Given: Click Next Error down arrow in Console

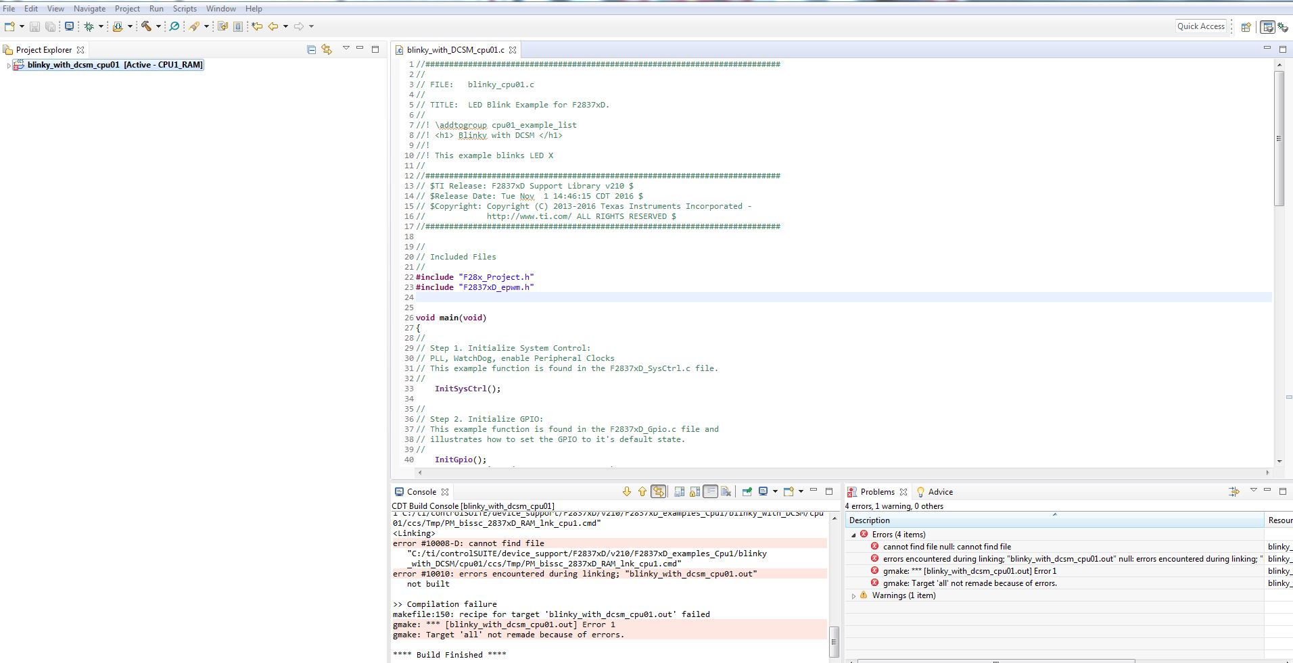Looking at the screenshot, I should 626,491.
